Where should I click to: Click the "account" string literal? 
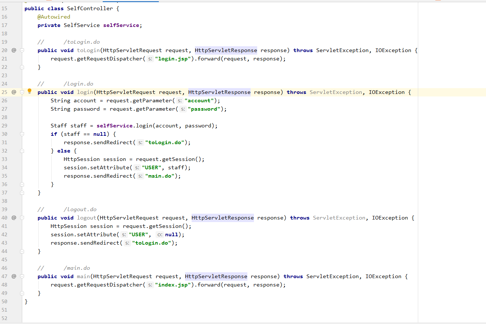pyautogui.click(x=199, y=100)
